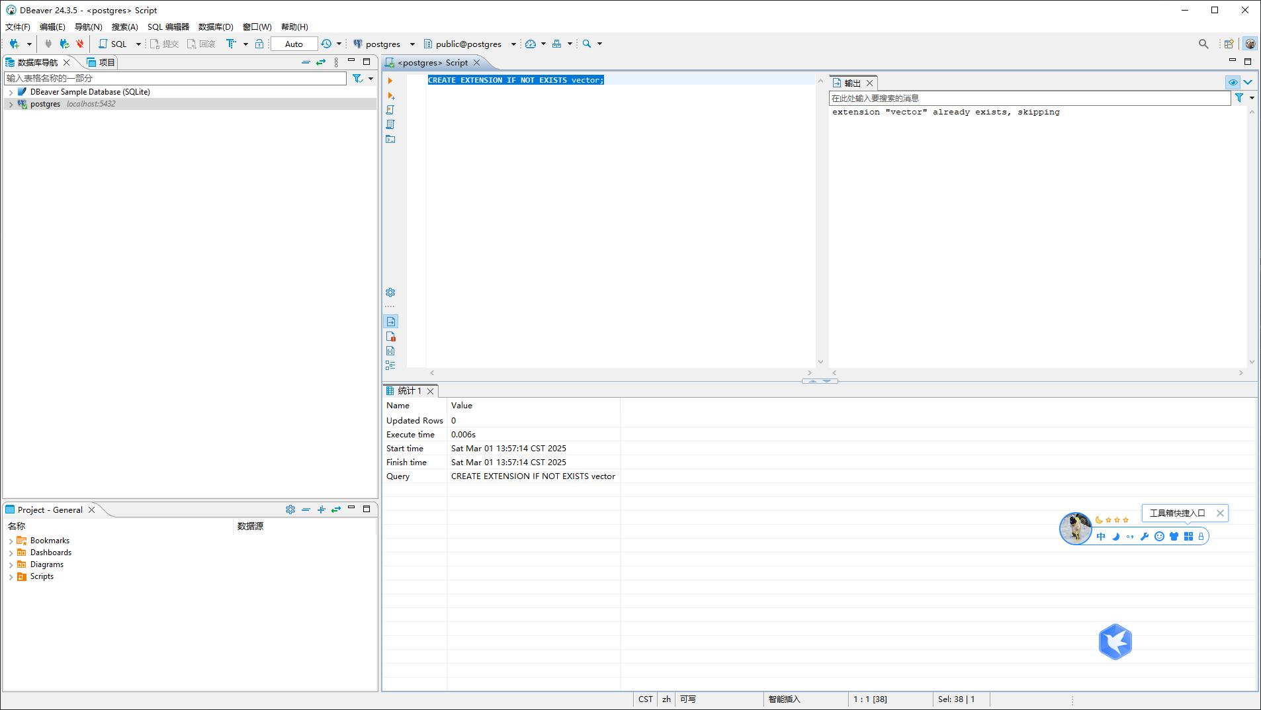Toggle the transaction lock icon
The image size is (1261, 710).
(259, 44)
